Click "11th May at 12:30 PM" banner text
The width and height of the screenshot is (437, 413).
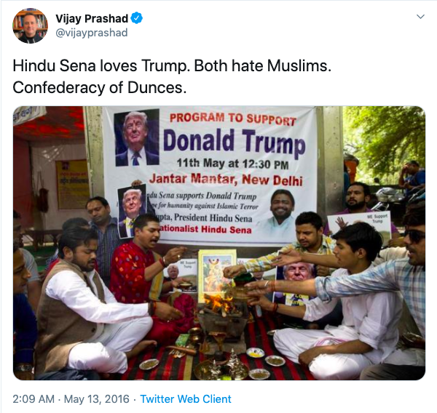pyautogui.click(x=233, y=164)
